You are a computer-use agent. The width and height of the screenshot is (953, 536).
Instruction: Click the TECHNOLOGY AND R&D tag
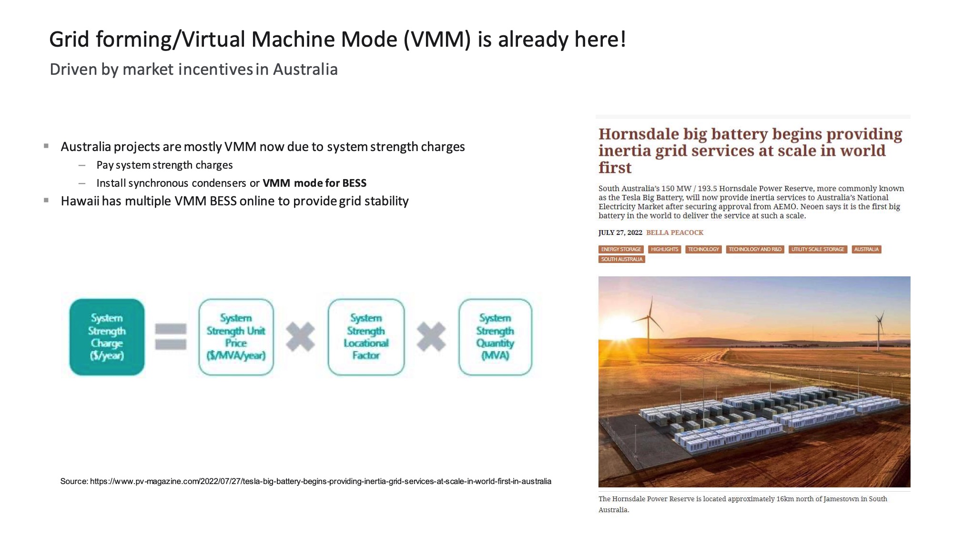[x=755, y=249]
